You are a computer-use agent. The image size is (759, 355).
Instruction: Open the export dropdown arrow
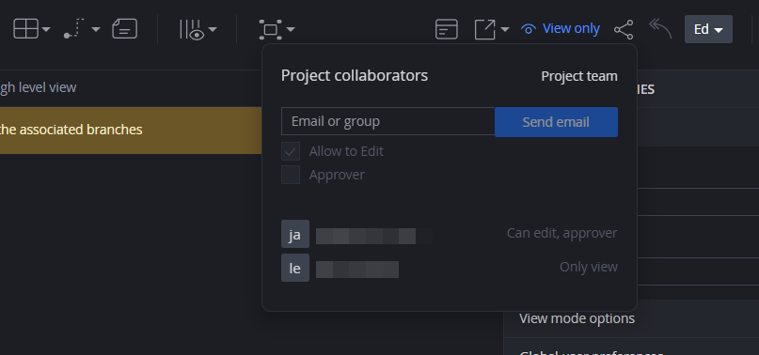pyautogui.click(x=505, y=30)
